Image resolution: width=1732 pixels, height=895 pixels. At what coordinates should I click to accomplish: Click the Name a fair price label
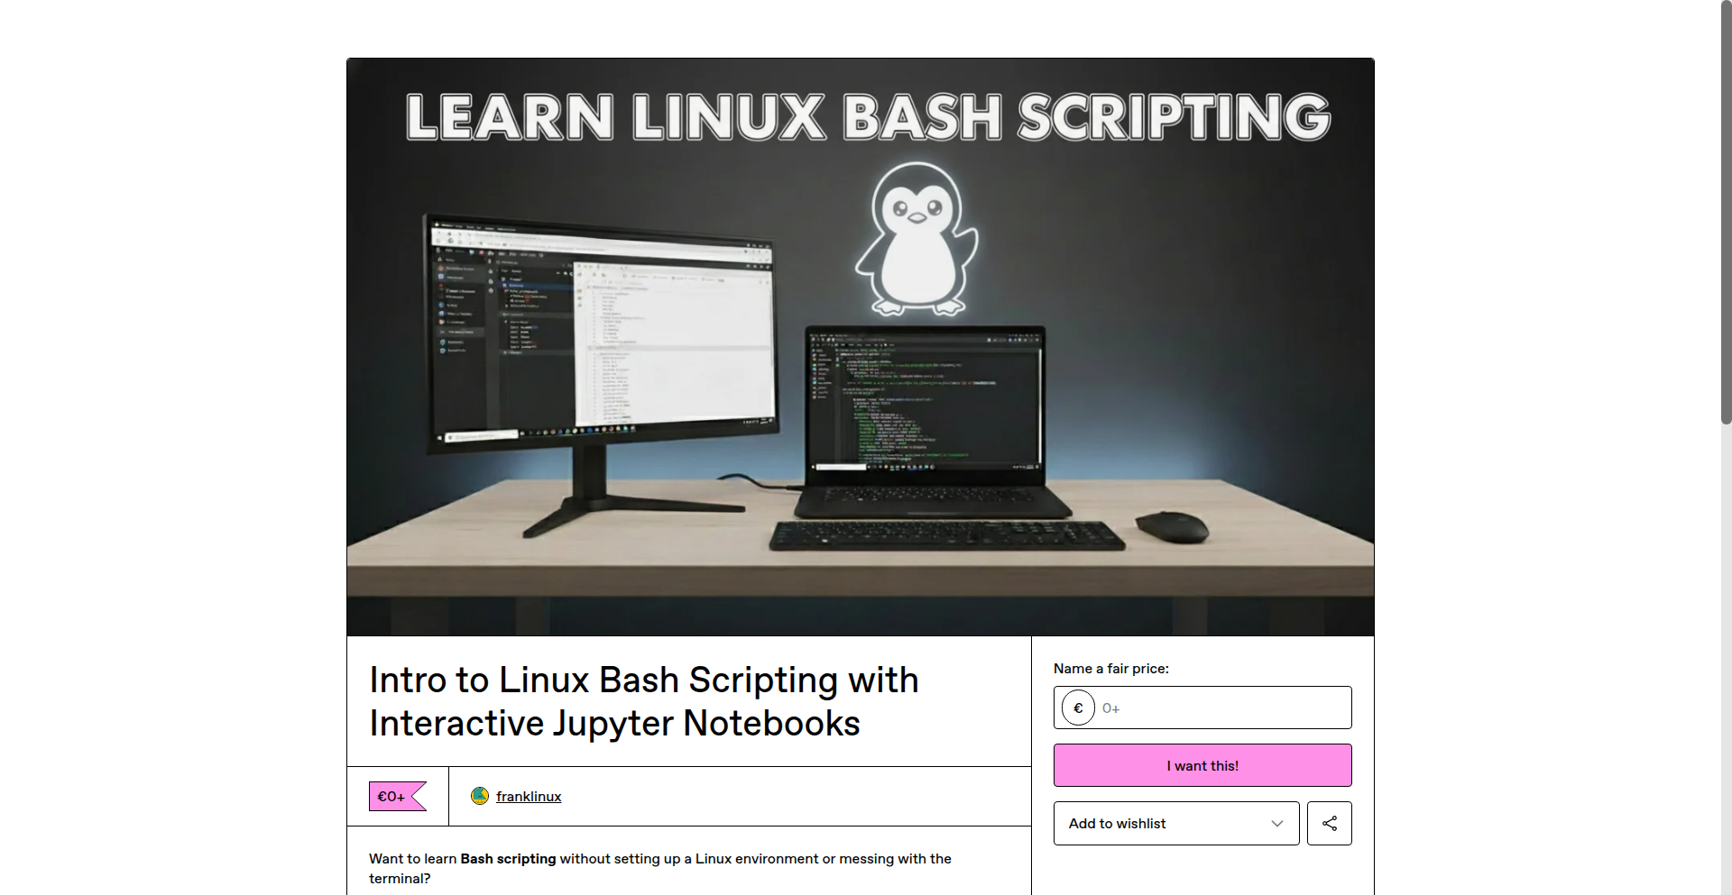1110,668
